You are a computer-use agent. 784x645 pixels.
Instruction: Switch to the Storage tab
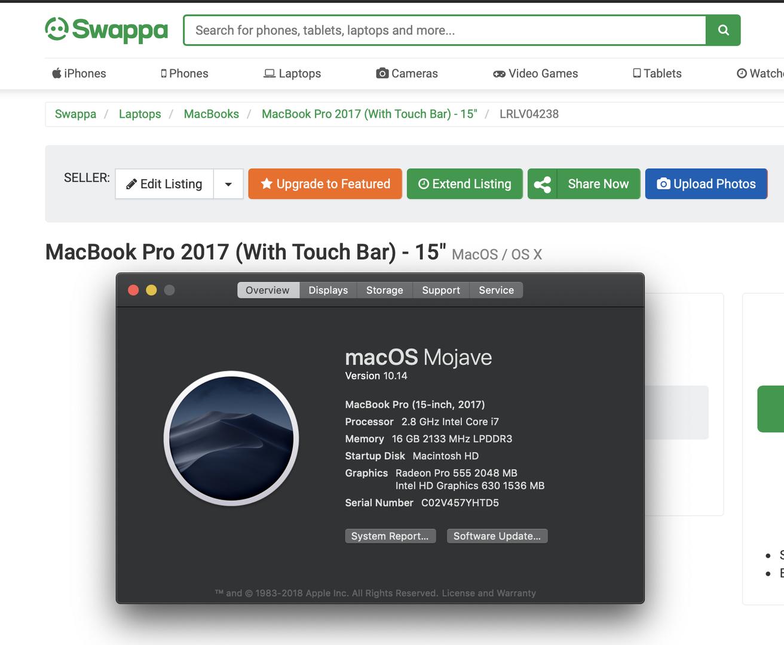point(385,290)
